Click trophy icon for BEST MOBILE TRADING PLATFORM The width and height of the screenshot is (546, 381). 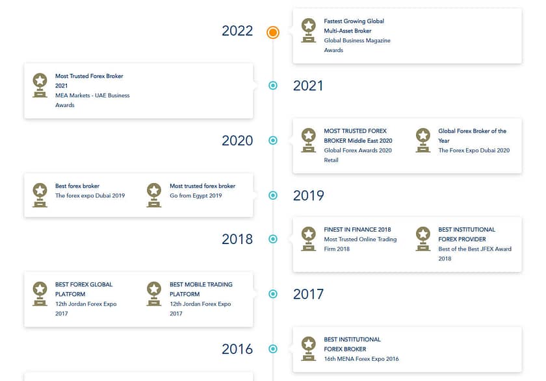point(154,293)
